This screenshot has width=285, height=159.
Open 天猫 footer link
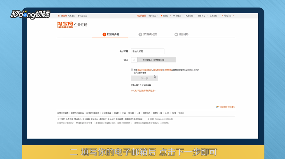point(124,113)
